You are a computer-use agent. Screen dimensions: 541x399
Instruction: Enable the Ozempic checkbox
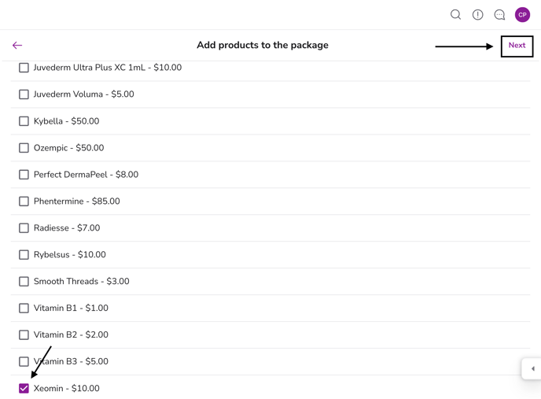pos(24,148)
